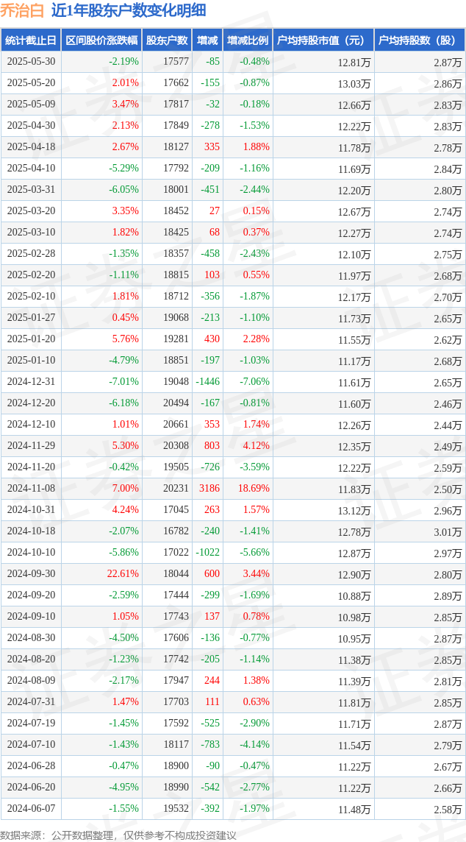Viewport: 466px width, 842px height.
Task: Click the 增减 column header
Action: click(x=207, y=40)
